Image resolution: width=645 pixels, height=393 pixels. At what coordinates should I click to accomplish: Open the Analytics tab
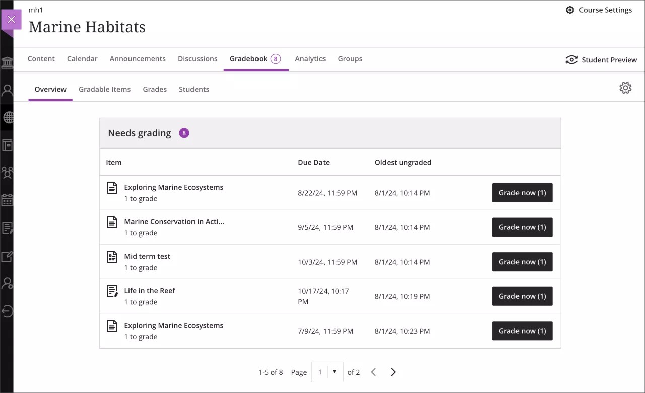pos(310,59)
